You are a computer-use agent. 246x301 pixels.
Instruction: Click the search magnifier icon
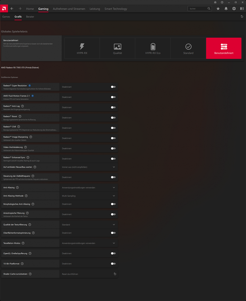tap(209, 9)
